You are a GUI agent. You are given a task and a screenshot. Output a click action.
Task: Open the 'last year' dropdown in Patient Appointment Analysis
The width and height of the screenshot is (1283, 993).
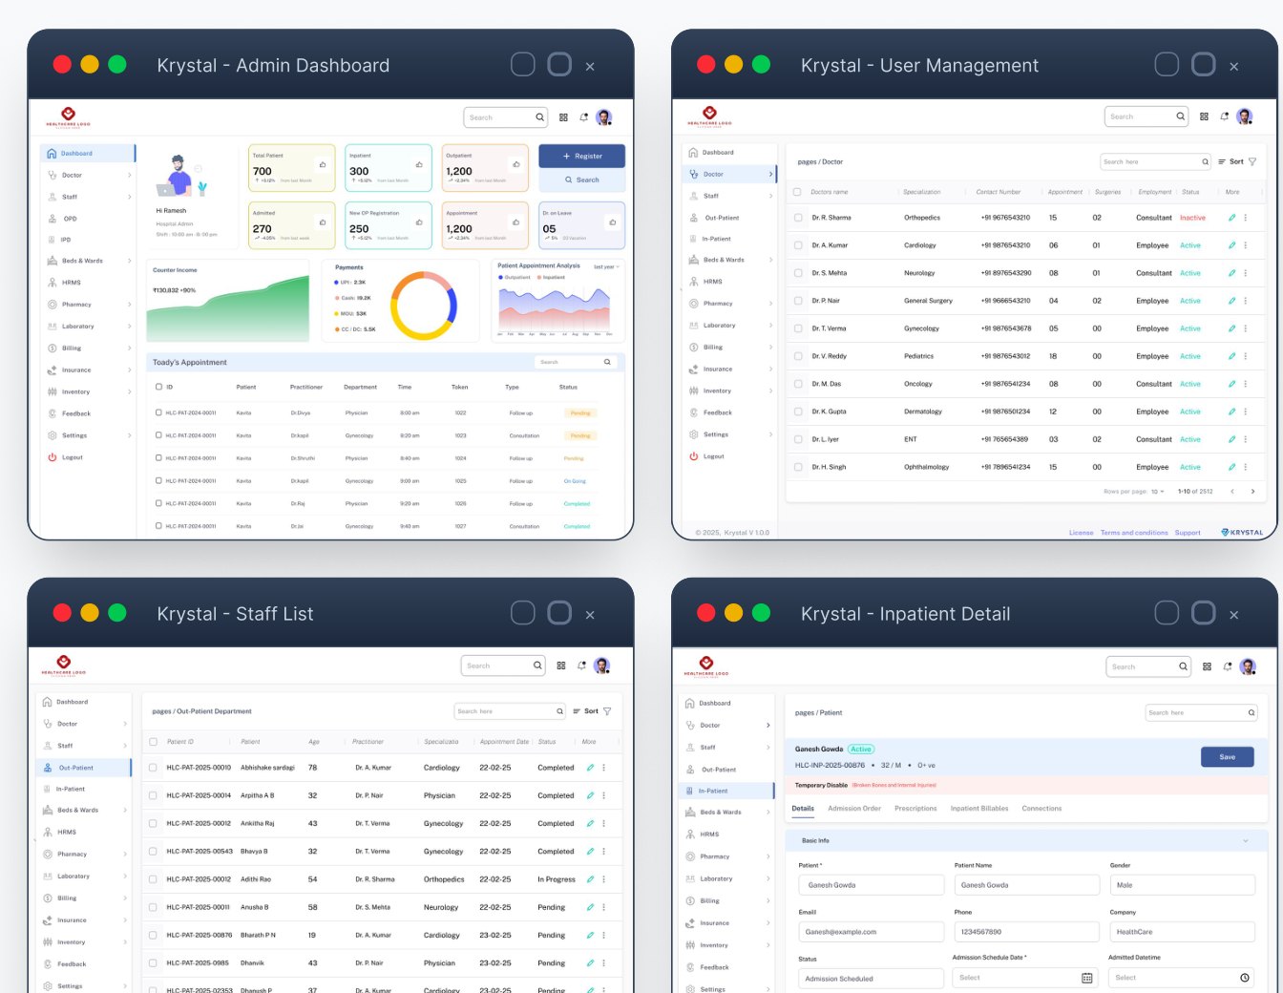coord(606,267)
